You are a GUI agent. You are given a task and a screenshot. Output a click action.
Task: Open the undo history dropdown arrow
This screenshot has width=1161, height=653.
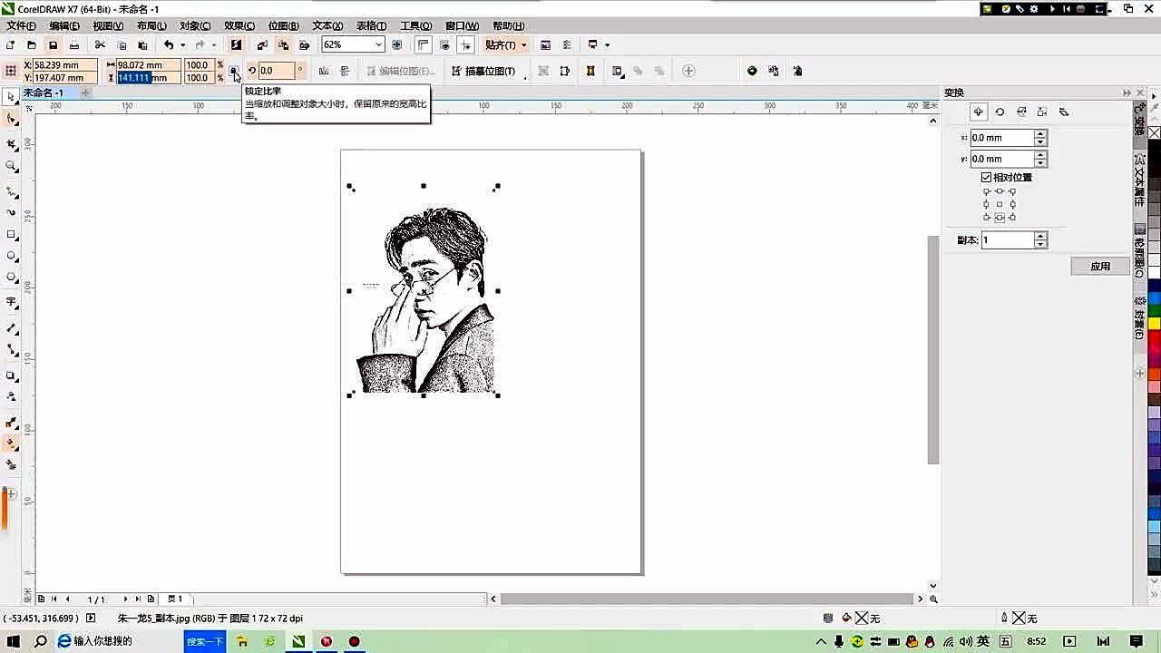[x=182, y=44]
